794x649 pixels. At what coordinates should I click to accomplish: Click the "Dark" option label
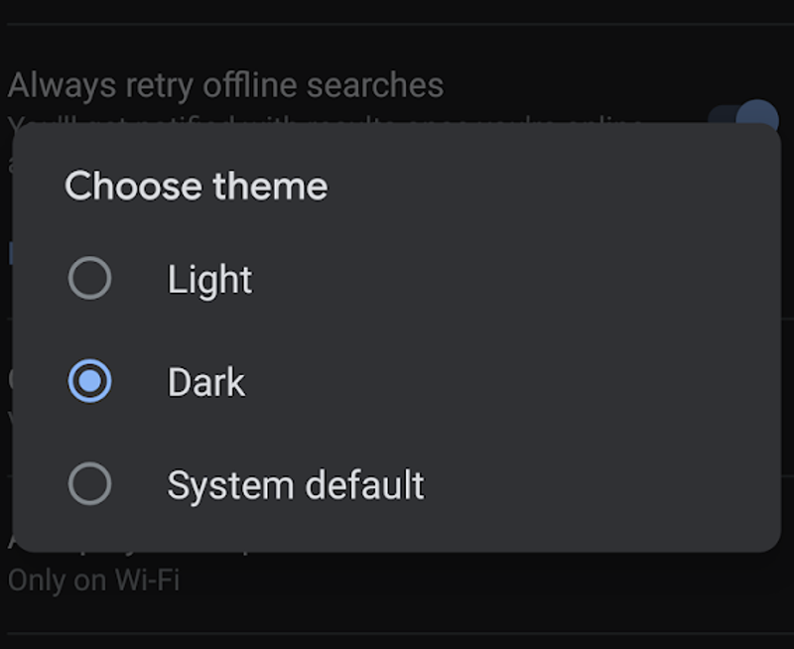[206, 383]
